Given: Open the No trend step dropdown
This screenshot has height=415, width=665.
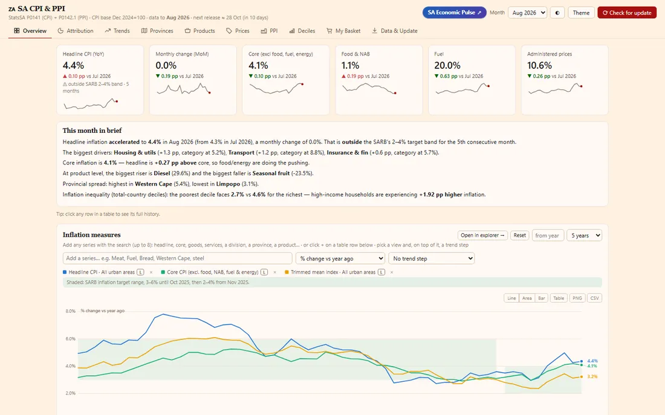Looking at the screenshot, I should pyautogui.click(x=431, y=258).
